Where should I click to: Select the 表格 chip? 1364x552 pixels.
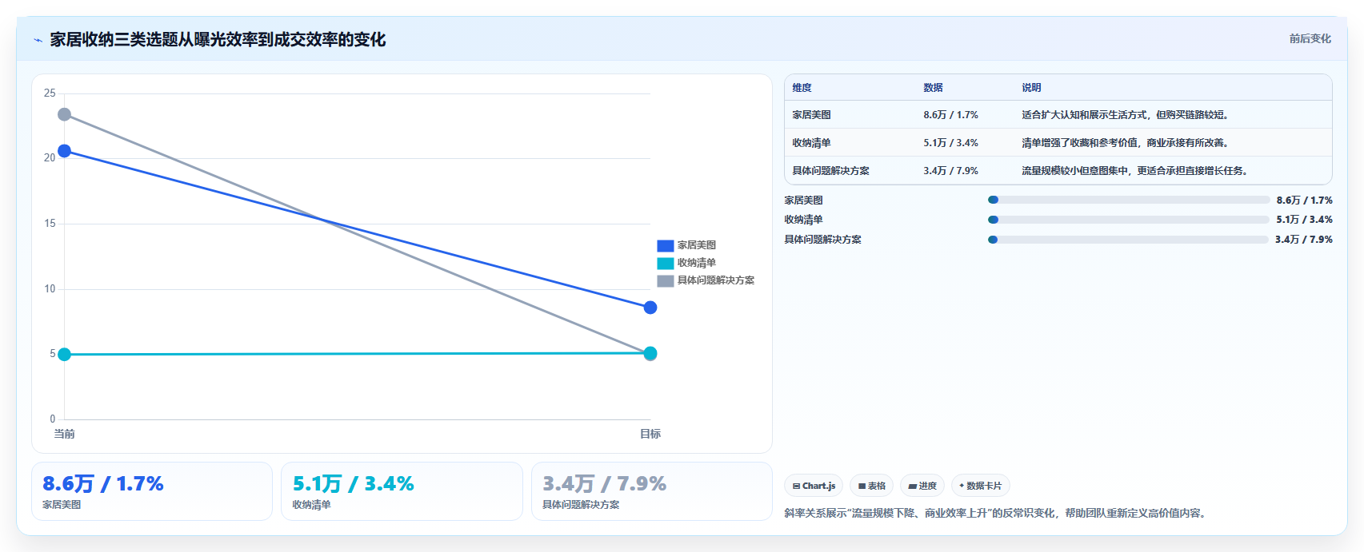871,486
